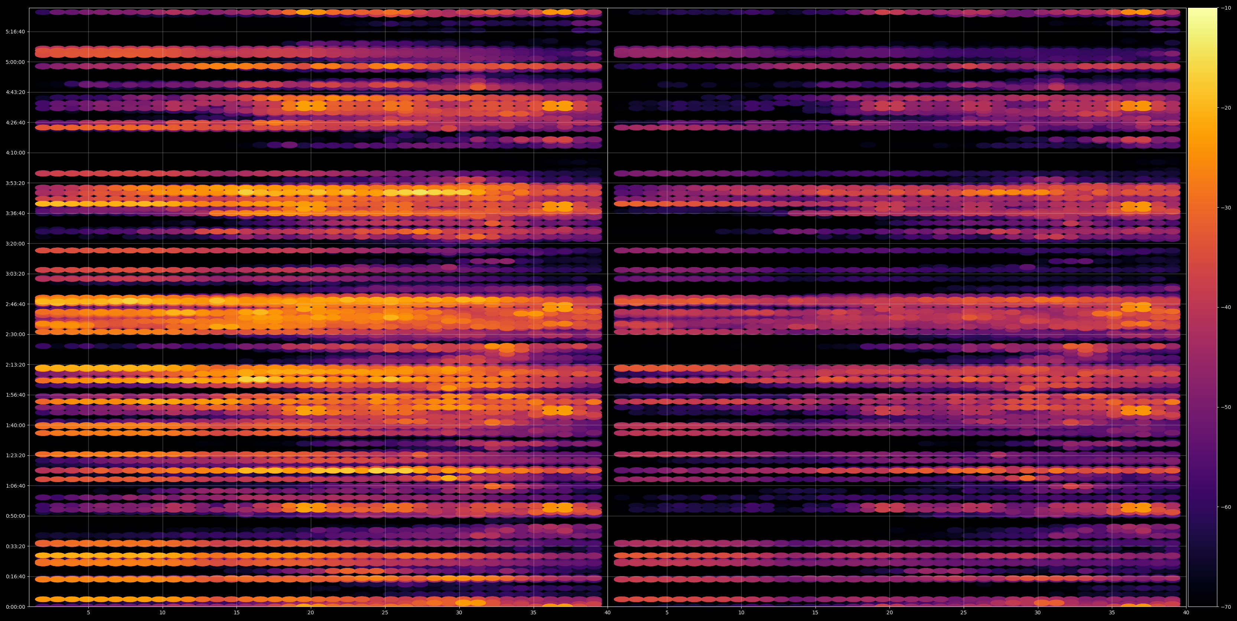Choose the -40 colorbar tick label

coord(1226,308)
